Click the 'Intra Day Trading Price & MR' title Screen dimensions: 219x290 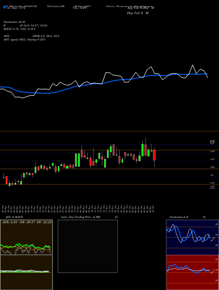81,217
